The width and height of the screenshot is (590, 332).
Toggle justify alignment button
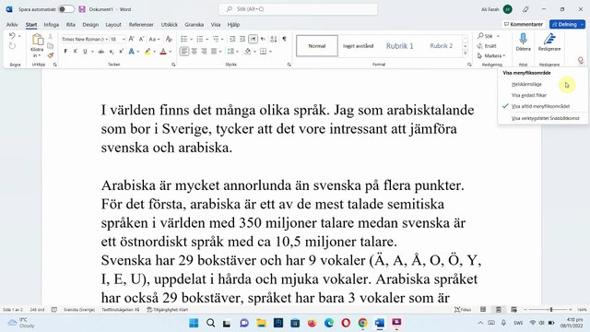(214, 52)
